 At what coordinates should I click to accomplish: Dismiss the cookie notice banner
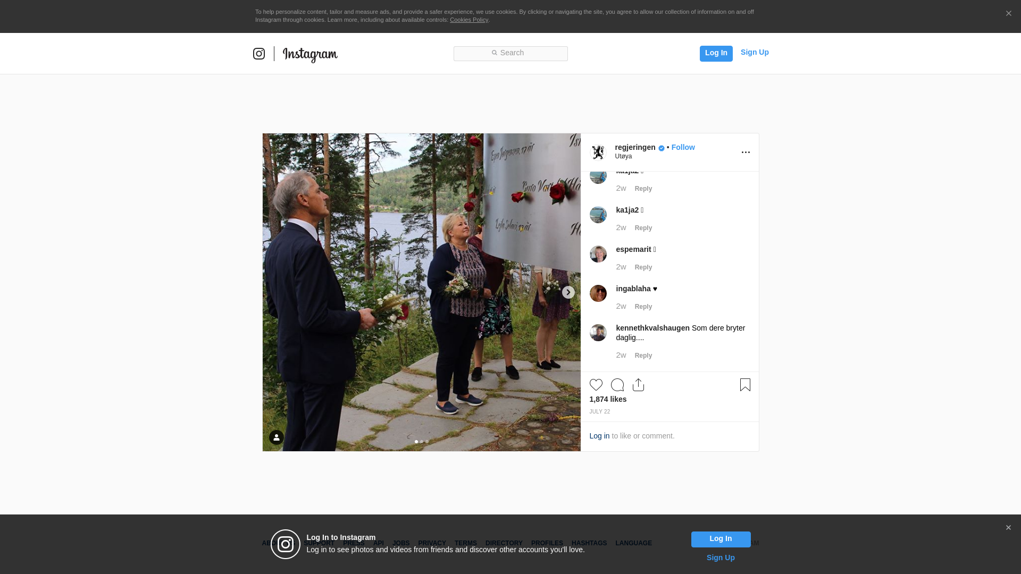coord(1008,13)
